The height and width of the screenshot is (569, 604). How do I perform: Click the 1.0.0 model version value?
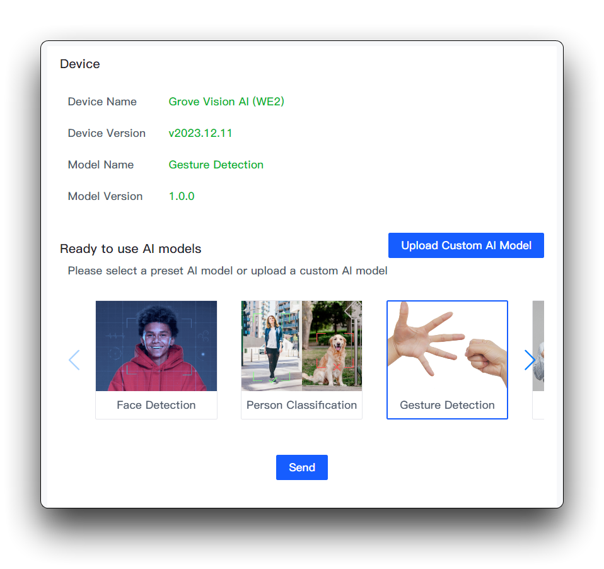pyautogui.click(x=182, y=196)
